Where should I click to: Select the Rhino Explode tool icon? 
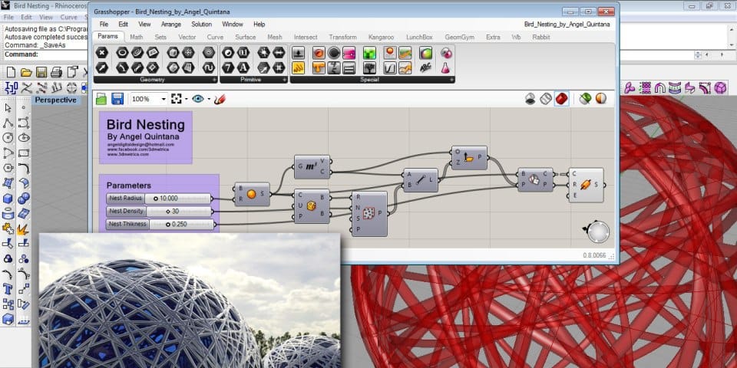pyautogui.click(x=23, y=229)
